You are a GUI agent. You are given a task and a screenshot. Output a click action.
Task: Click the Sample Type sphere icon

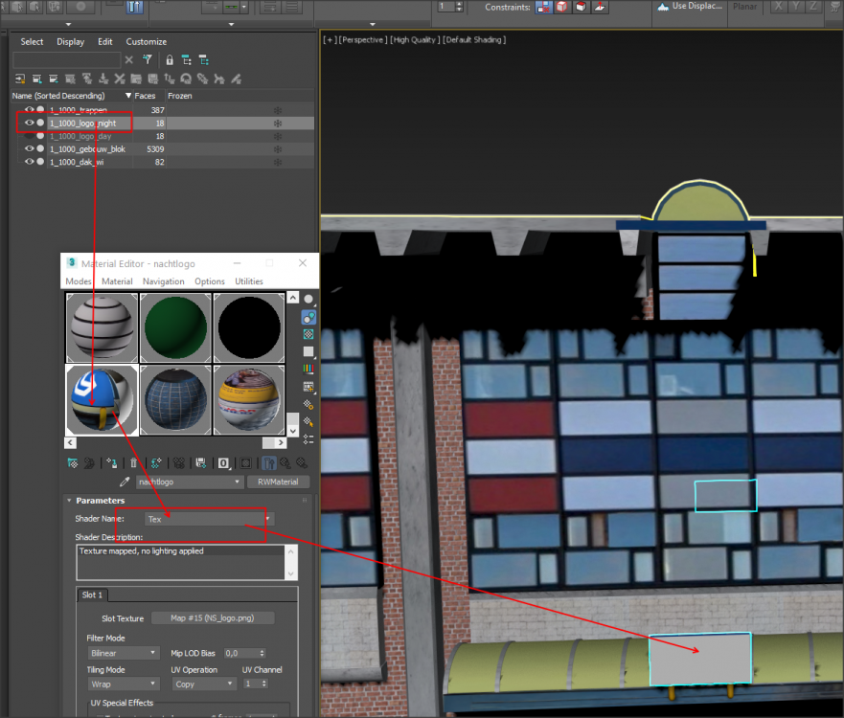(x=308, y=300)
